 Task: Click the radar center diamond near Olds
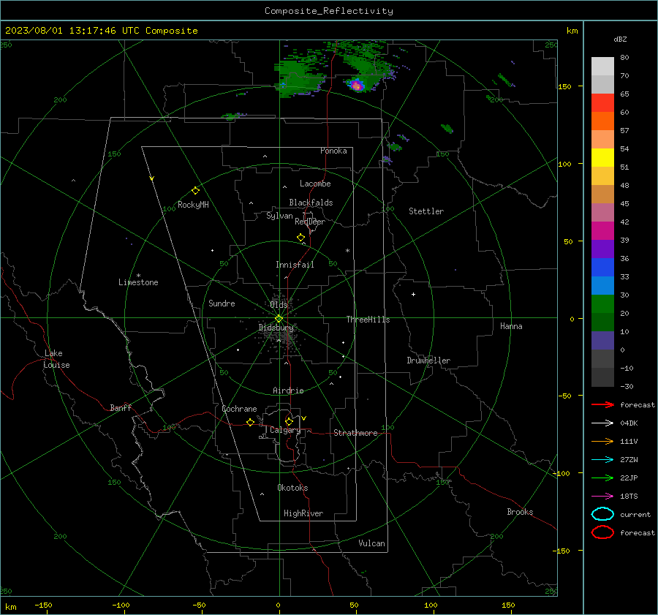pos(279,319)
